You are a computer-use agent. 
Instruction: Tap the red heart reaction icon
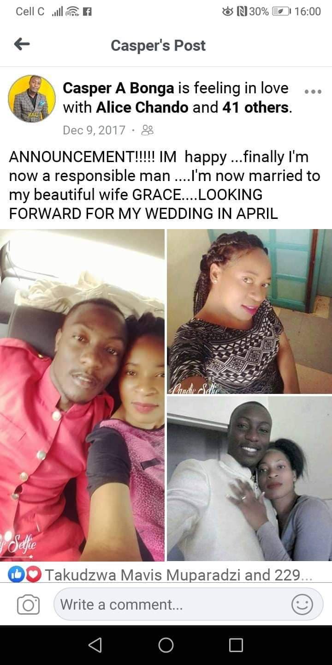coord(34,575)
